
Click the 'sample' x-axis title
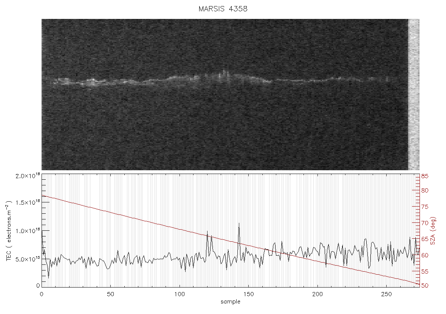pyautogui.click(x=231, y=302)
